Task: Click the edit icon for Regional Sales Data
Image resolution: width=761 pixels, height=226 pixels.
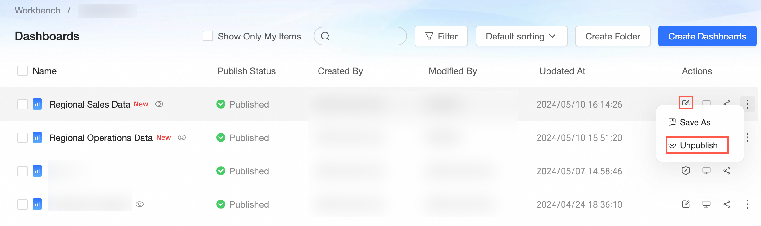Action: click(686, 103)
